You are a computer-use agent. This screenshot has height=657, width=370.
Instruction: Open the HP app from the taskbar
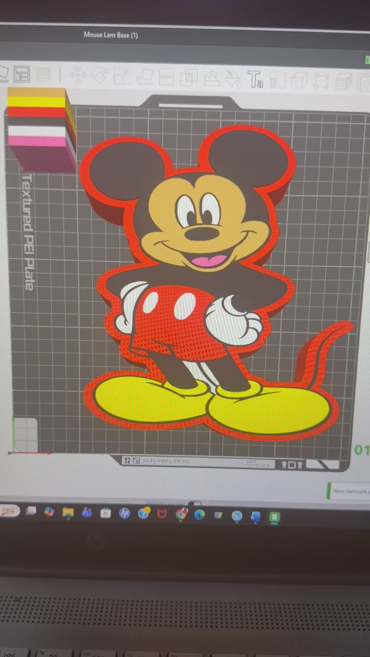[124, 513]
